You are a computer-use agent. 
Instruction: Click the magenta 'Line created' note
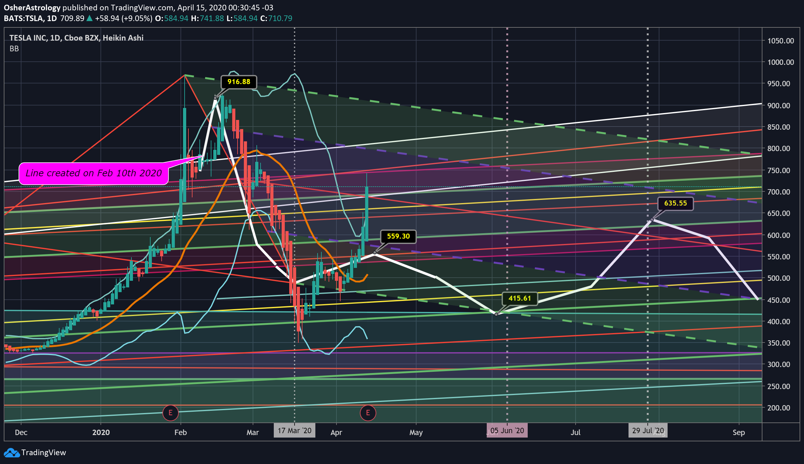(94, 173)
